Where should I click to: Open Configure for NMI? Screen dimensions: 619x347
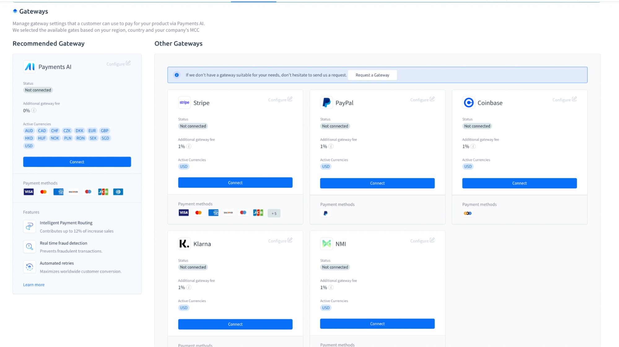point(422,240)
